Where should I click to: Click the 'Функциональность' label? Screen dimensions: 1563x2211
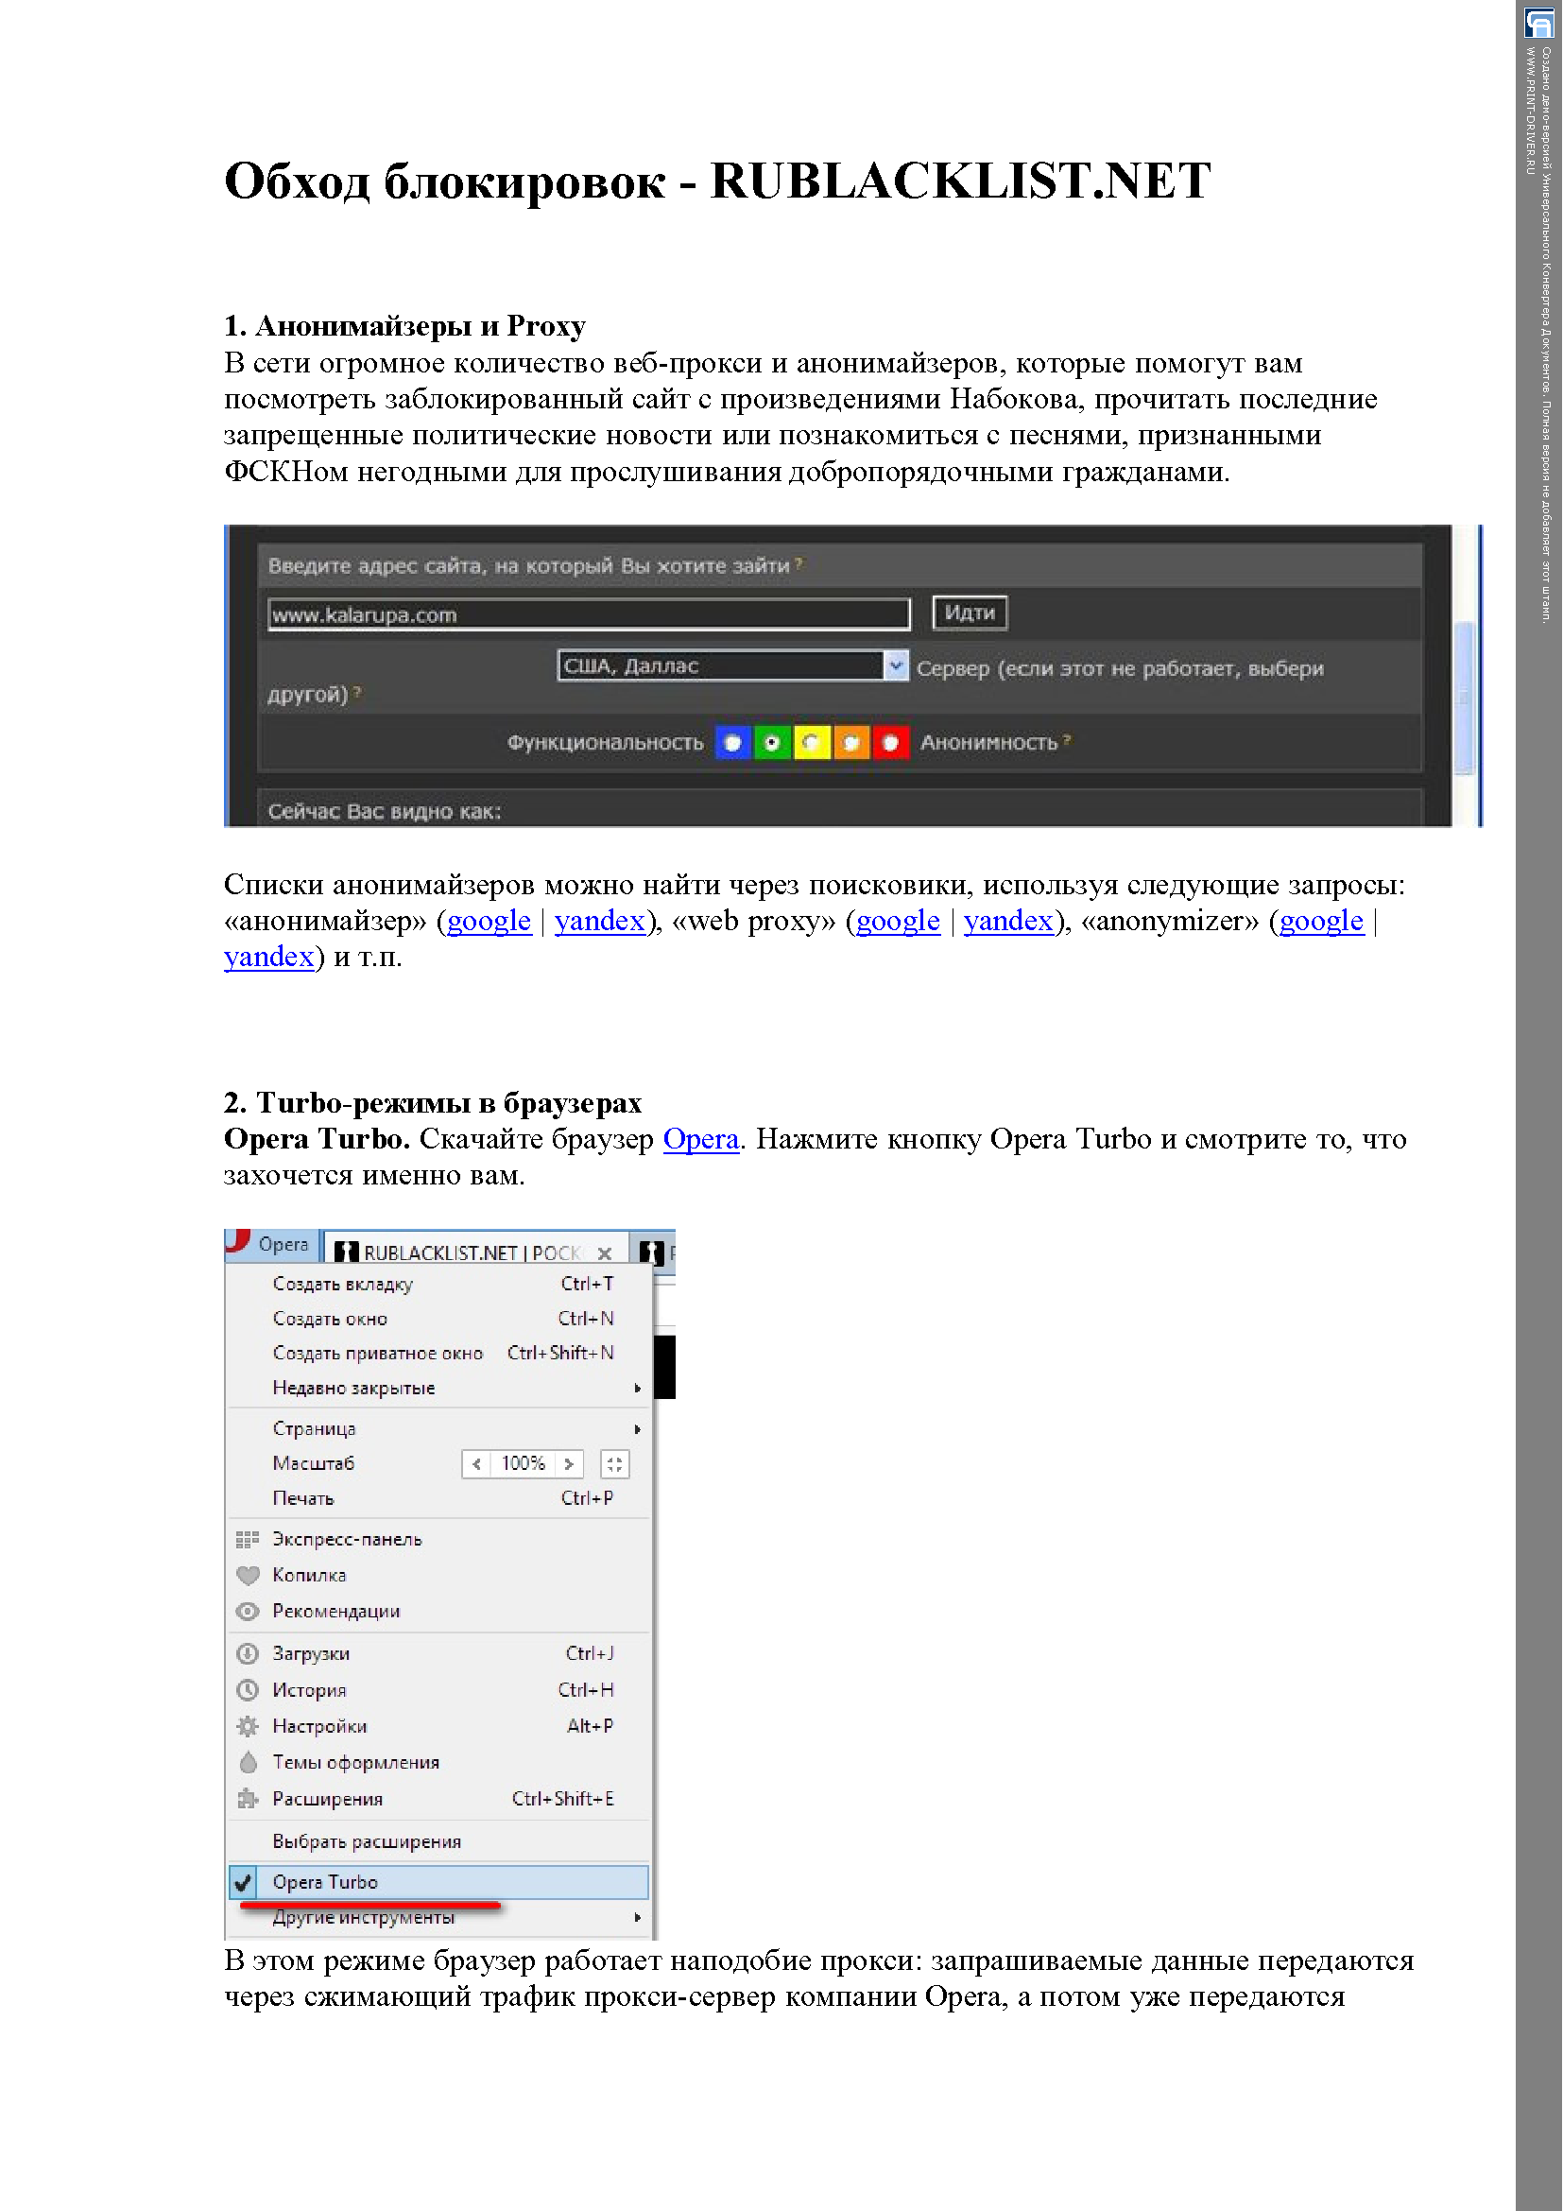pyautogui.click(x=606, y=743)
